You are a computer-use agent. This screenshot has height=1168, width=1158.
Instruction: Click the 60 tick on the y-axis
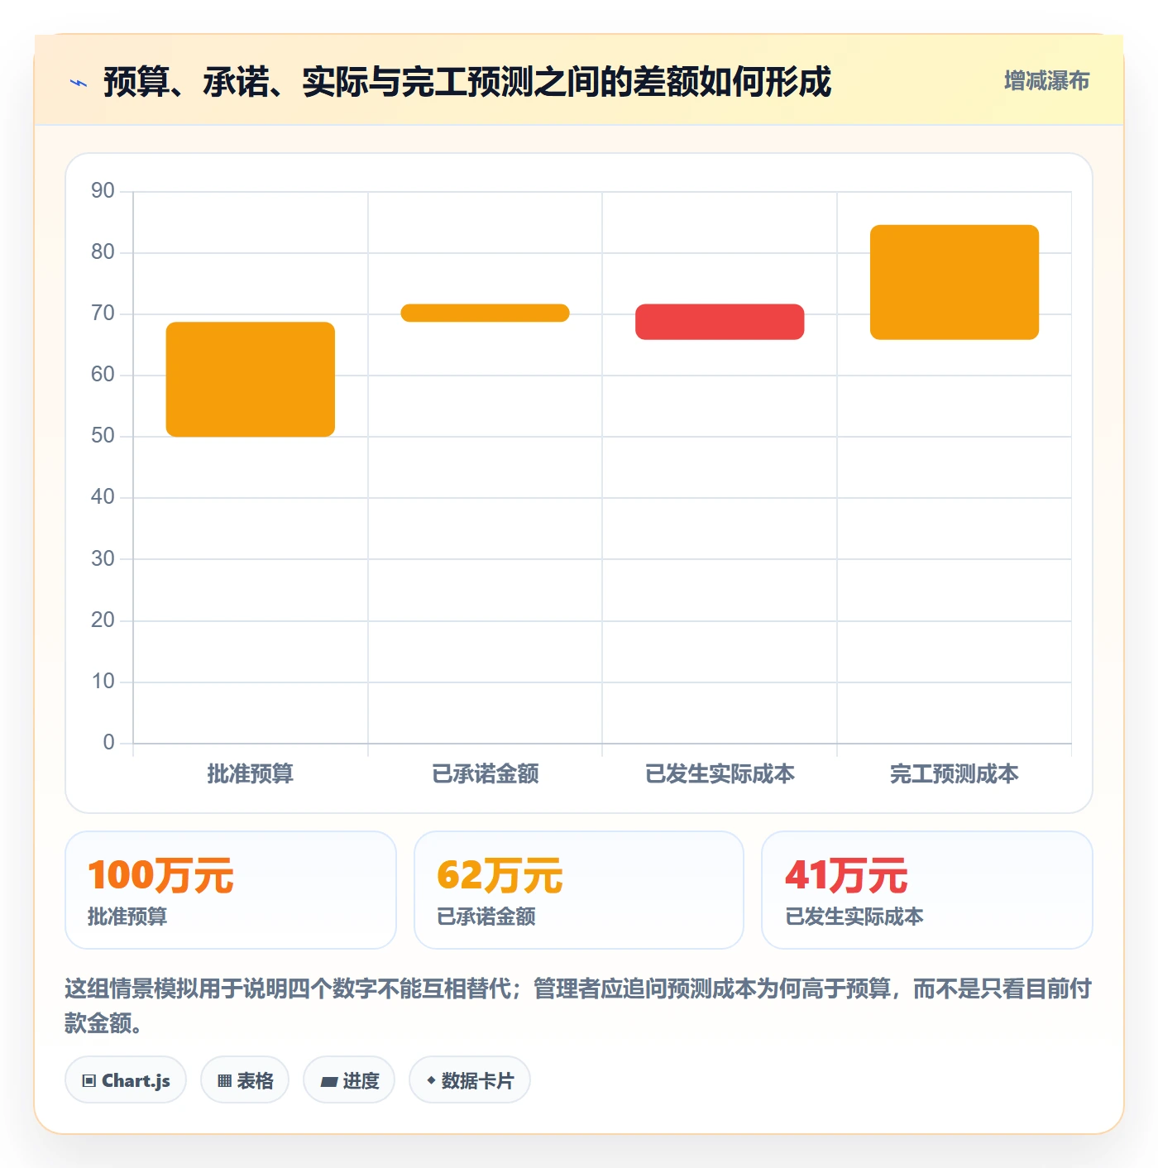pyautogui.click(x=103, y=375)
